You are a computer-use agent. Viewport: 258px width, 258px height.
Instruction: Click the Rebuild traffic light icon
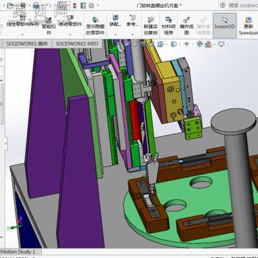point(75,5)
